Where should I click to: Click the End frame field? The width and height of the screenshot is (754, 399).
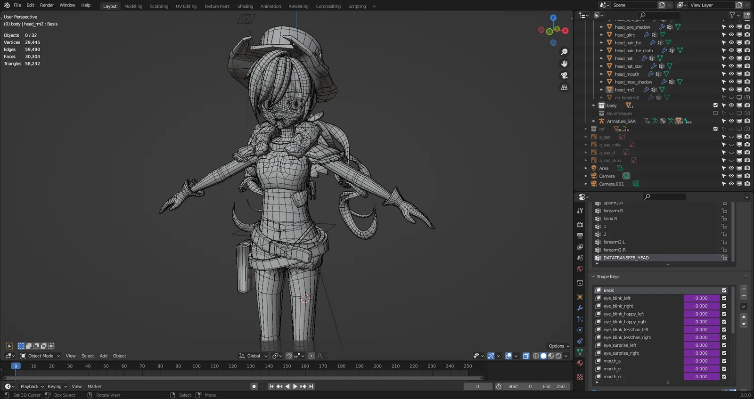553,386
